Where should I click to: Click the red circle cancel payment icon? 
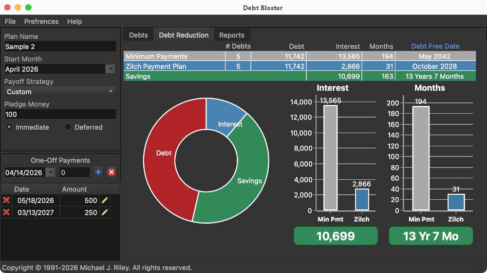coord(112,172)
